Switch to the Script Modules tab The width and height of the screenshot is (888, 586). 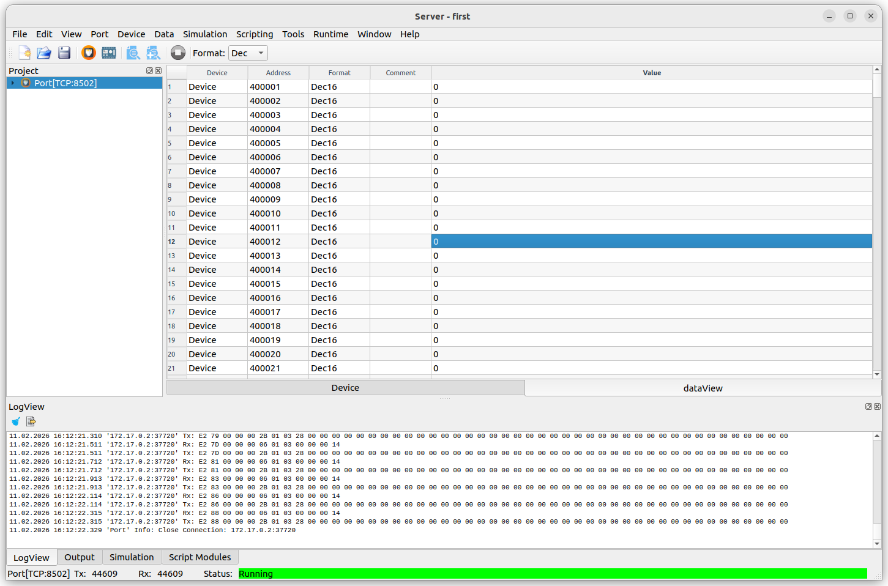(x=200, y=557)
